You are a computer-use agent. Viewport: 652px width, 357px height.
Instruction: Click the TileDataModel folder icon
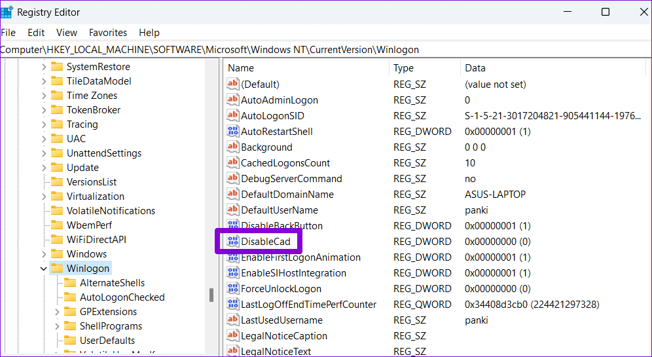point(57,81)
